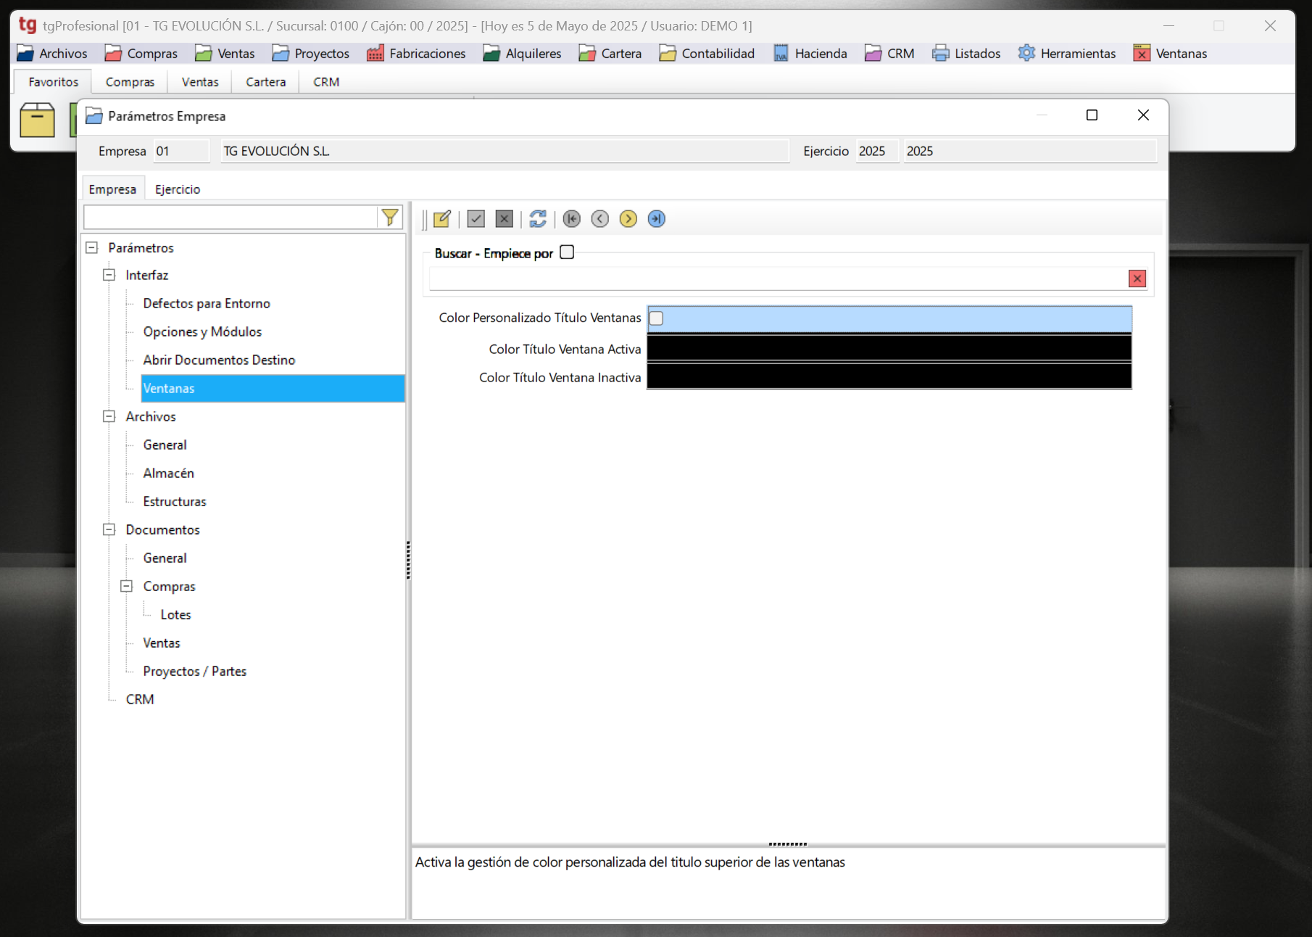Select the Ejercicio tab

(x=178, y=189)
